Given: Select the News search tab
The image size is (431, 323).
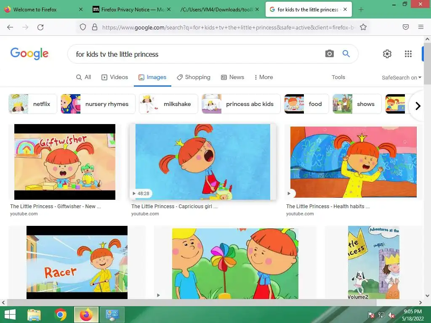Looking at the screenshot, I should coord(232,77).
